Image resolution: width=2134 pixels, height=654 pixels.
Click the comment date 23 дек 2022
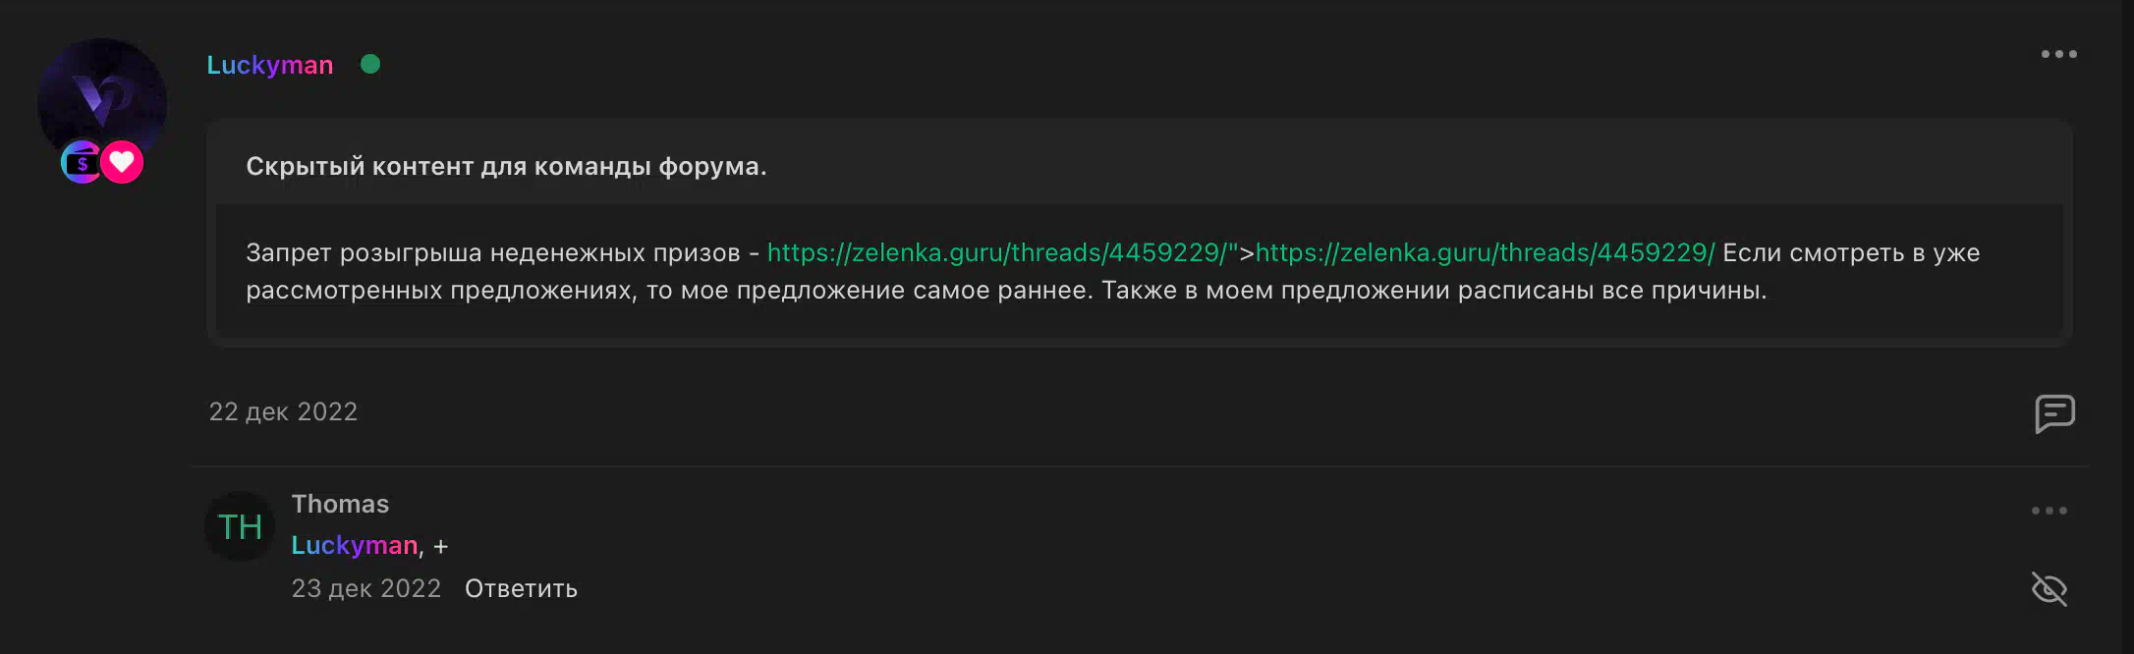pyautogui.click(x=365, y=588)
